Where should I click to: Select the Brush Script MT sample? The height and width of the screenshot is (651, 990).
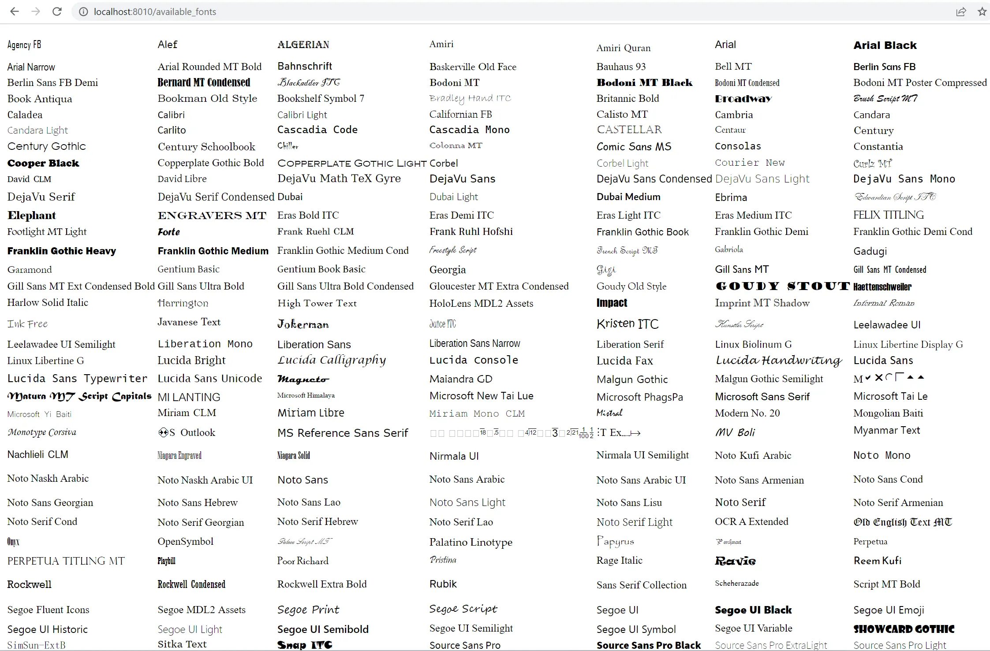(x=885, y=99)
